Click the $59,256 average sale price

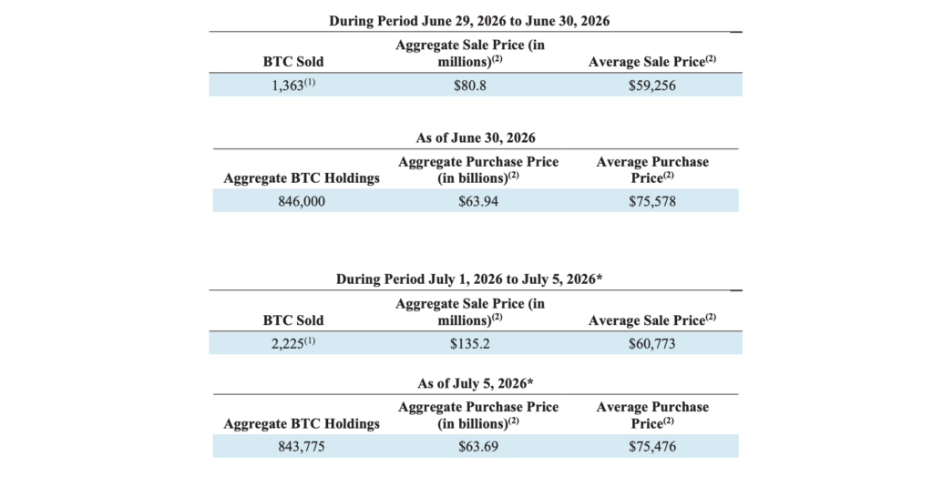652,86
